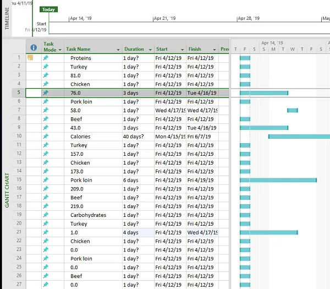
Task: Click the task mode pin for Carbohydrates
Action: pyautogui.click(x=46, y=215)
